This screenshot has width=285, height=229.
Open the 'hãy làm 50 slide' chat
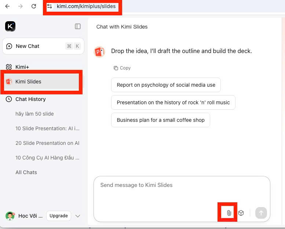pyautogui.click(x=34, y=114)
